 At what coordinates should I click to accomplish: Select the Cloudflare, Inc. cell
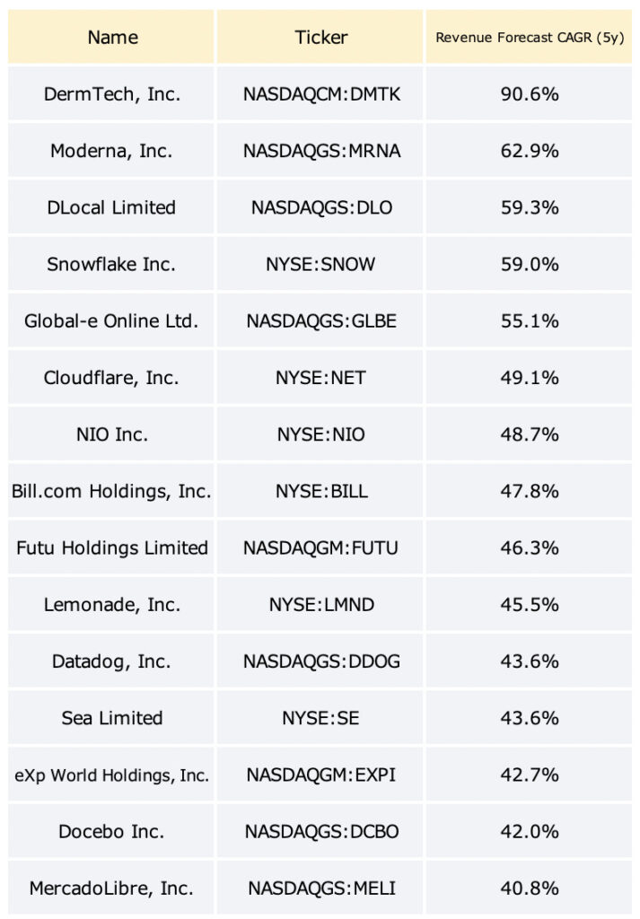[x=111, y=378]
